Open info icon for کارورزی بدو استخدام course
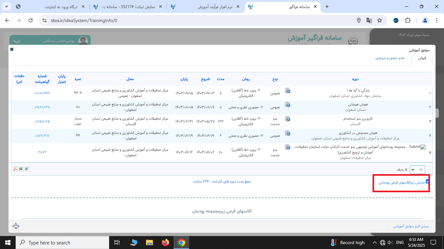Image resolution: width=444 pixels, height=249 pixels. click(x=287, y=119)
